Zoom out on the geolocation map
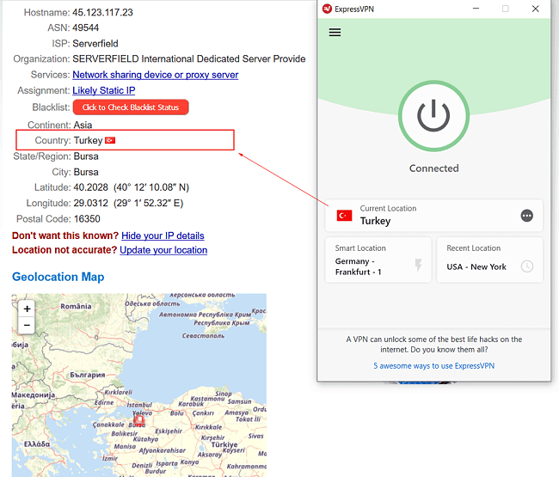 click(27, 325)
